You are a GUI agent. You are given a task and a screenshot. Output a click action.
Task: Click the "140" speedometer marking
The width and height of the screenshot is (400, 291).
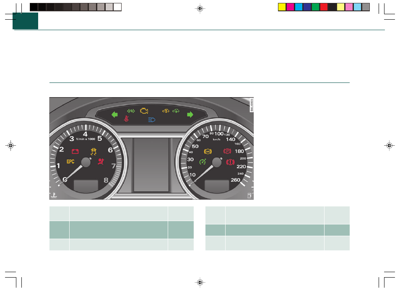pos(231,139)
